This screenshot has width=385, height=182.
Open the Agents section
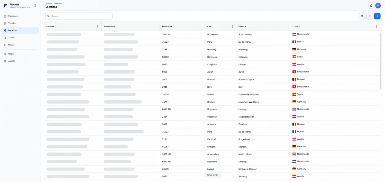click(20, 61)
